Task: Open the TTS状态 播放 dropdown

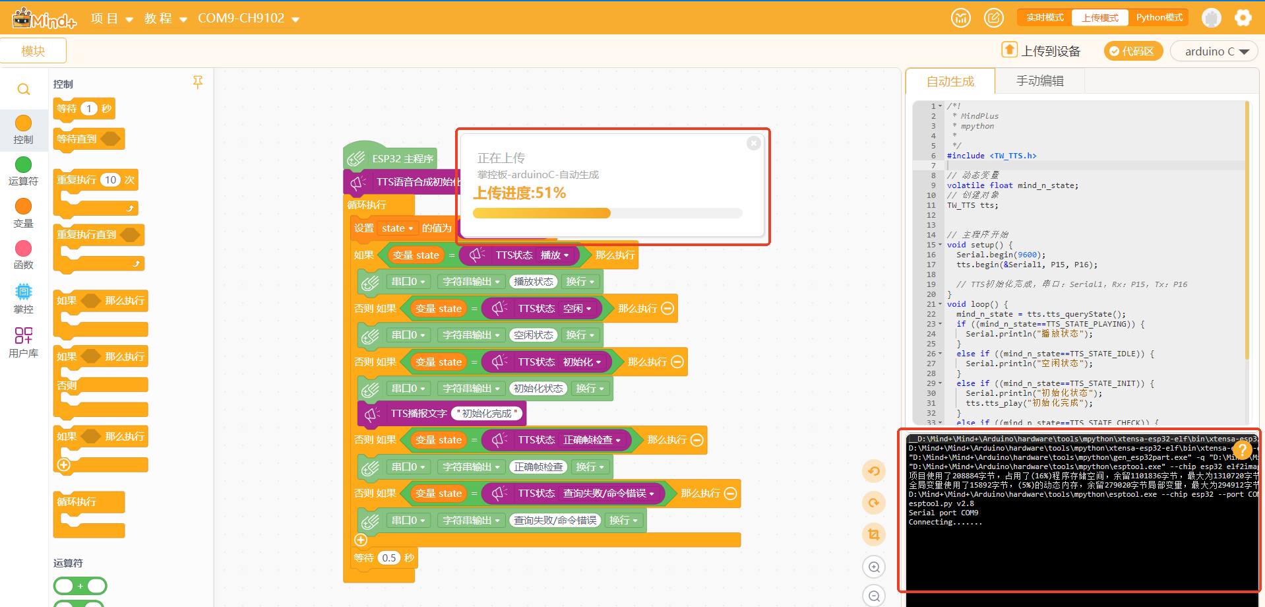Action: pos(554,255)
